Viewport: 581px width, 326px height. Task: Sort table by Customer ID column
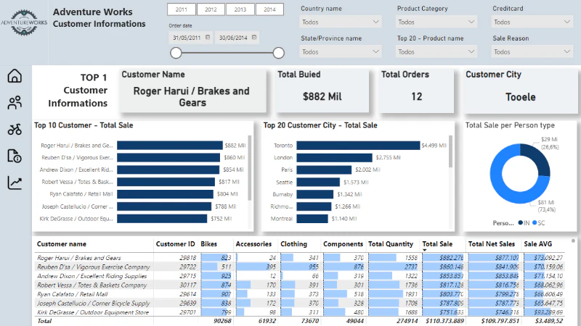point(175,244)
